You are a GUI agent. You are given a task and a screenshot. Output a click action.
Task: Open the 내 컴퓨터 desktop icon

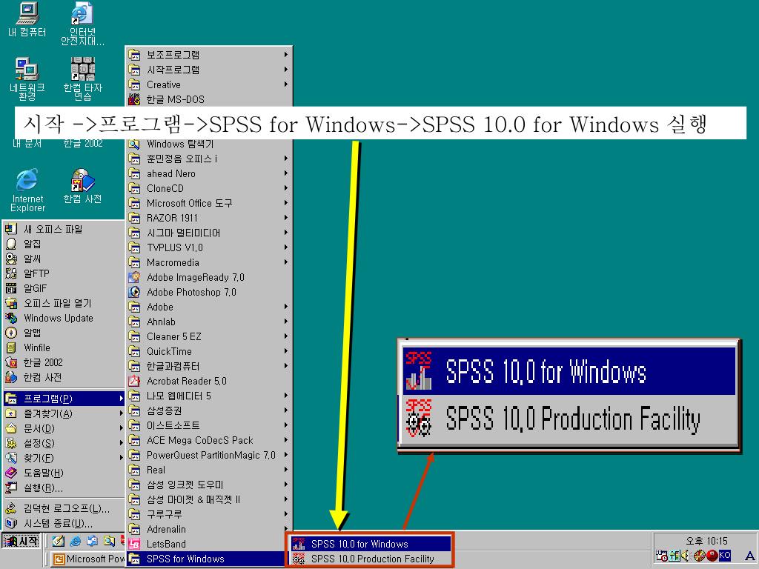pyautogui.click(x=27, y=19)
